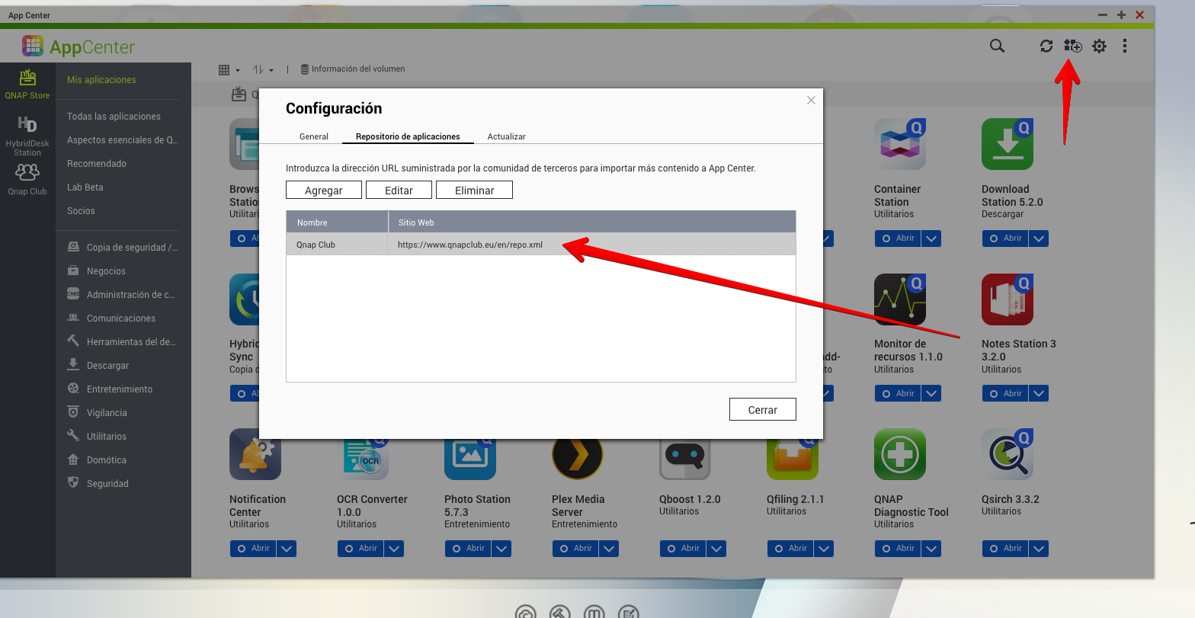The width and height of the screenshot is (1195, 618).
Task: Expand Notification Center Abrir dropdown arrow
Action: coord(287,549)
